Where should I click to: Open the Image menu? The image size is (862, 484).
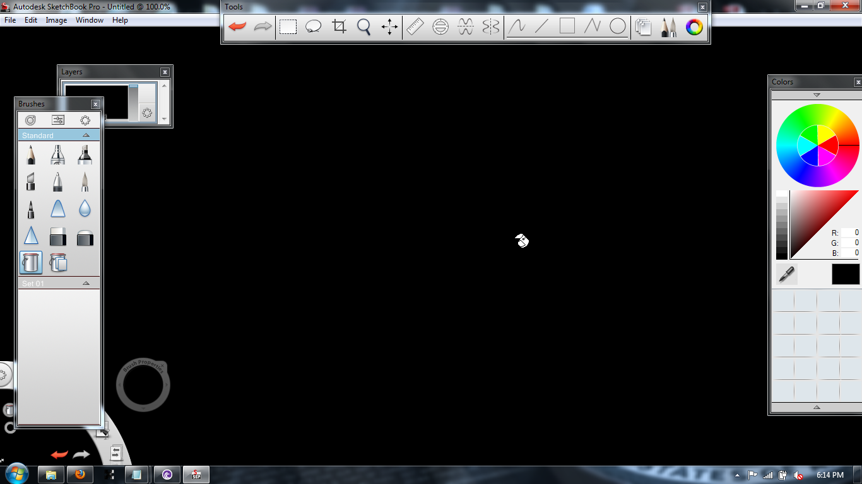(56, 20)
